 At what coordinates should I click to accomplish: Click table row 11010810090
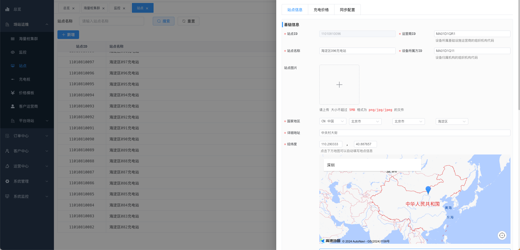[x=167, y=139]
